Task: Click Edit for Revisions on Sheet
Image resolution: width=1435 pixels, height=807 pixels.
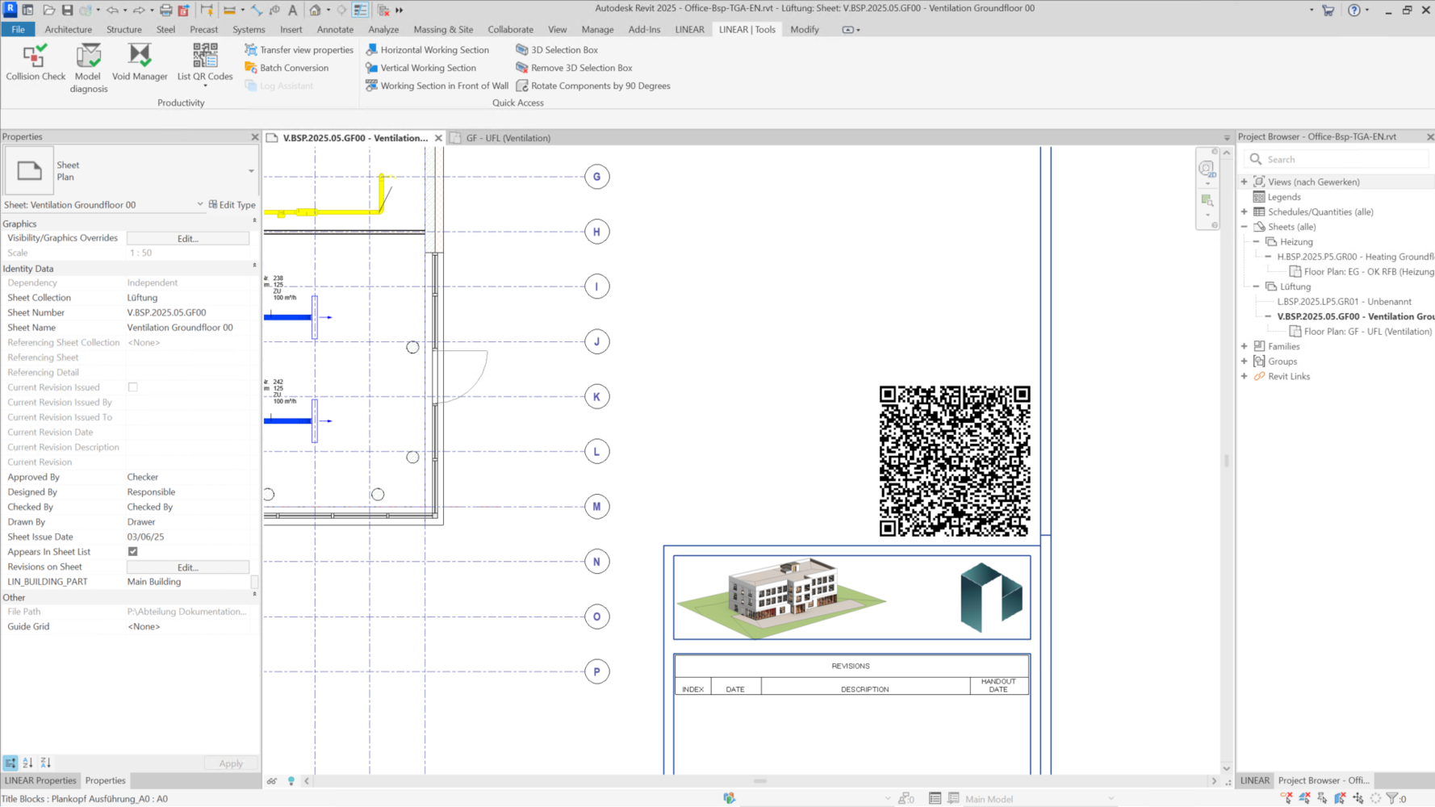Action: click(188, 567)
